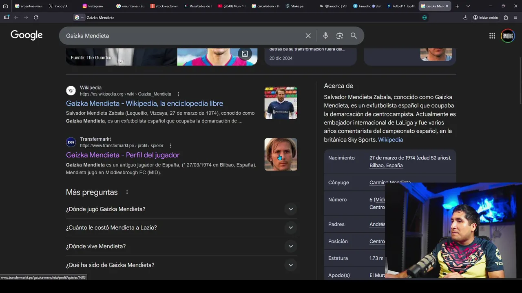Viewport: 522px width, 293px height.
Task: Switch to the 'calculadora' tab
Action: [x=265, y=6]
